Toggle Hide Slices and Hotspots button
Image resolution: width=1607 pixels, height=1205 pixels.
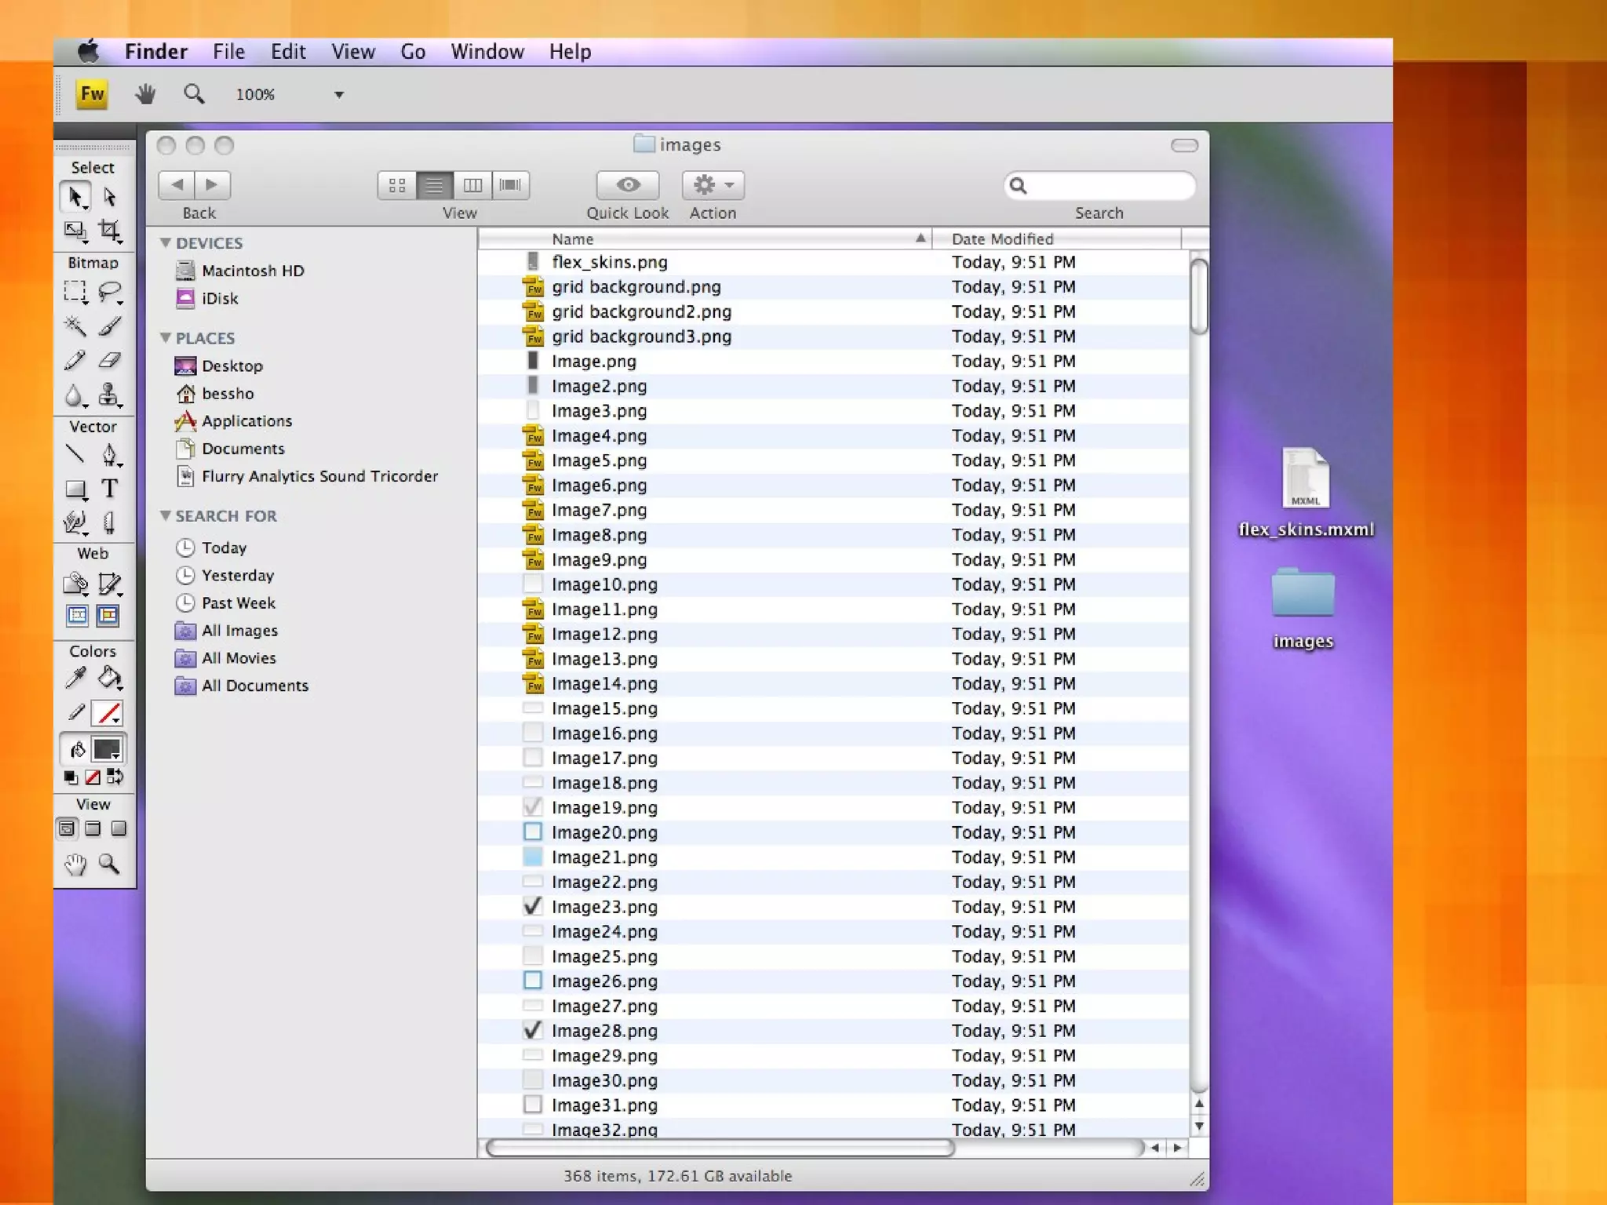(x=77, y=616)
